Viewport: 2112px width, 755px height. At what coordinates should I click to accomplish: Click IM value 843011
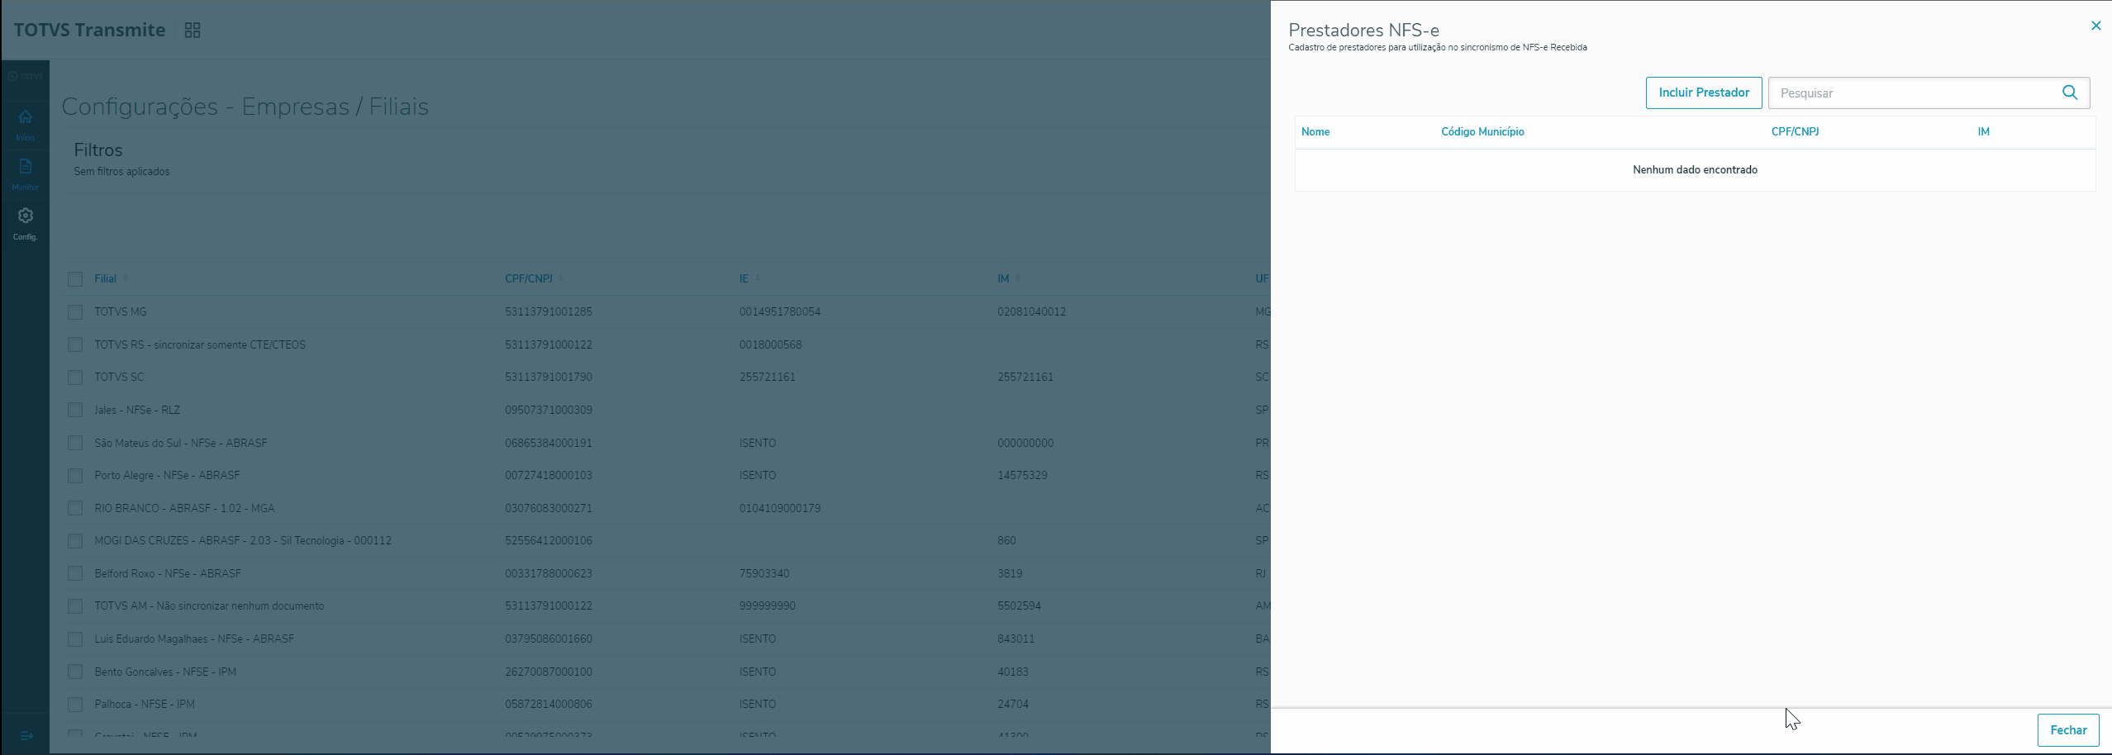tap(1016, 639)
